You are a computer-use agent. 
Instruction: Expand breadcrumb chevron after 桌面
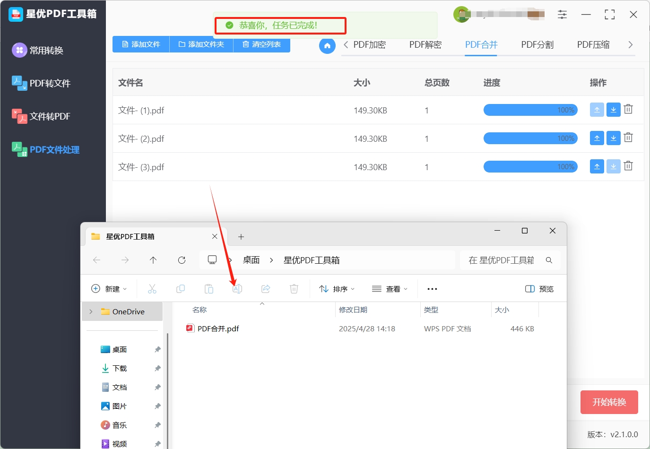tap(271, 260)
